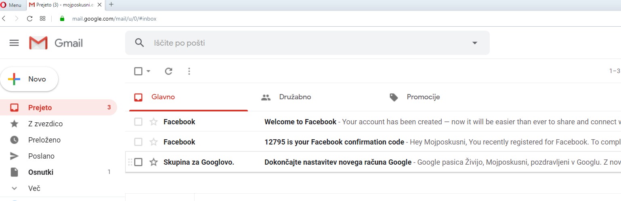Click the Iščite po pošti search field
Screen dimensions: 621x201
(307, 43)
